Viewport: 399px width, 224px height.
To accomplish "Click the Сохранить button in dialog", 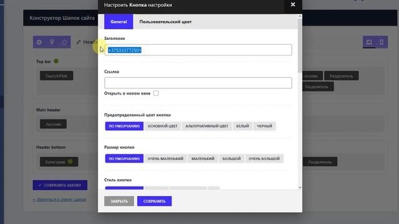I will tap(154, 201).
